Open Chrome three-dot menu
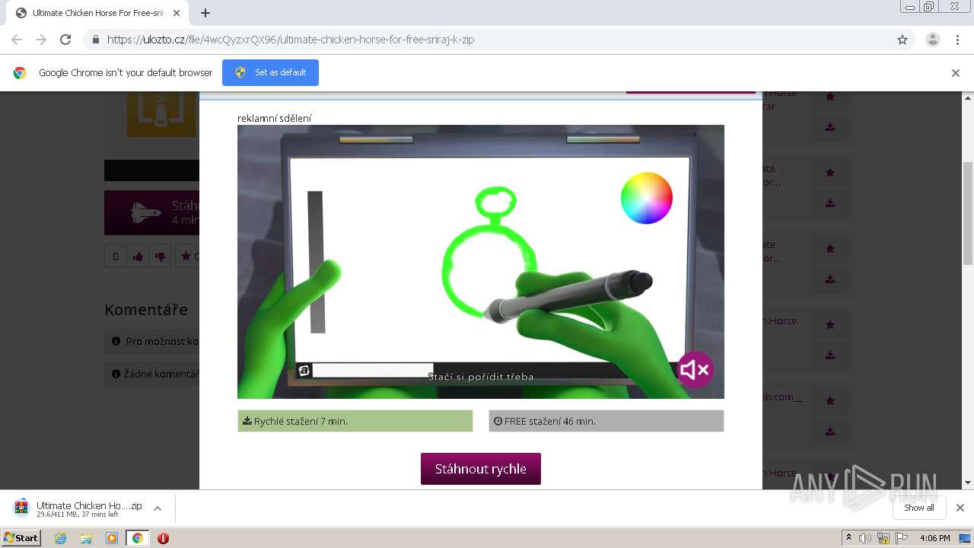This screenshot has width=974, height=548. point(957,40)
